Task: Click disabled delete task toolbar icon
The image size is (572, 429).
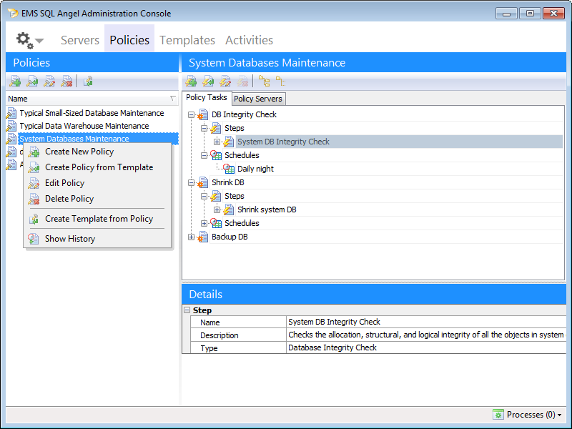Action: click(x=242, y=81)
